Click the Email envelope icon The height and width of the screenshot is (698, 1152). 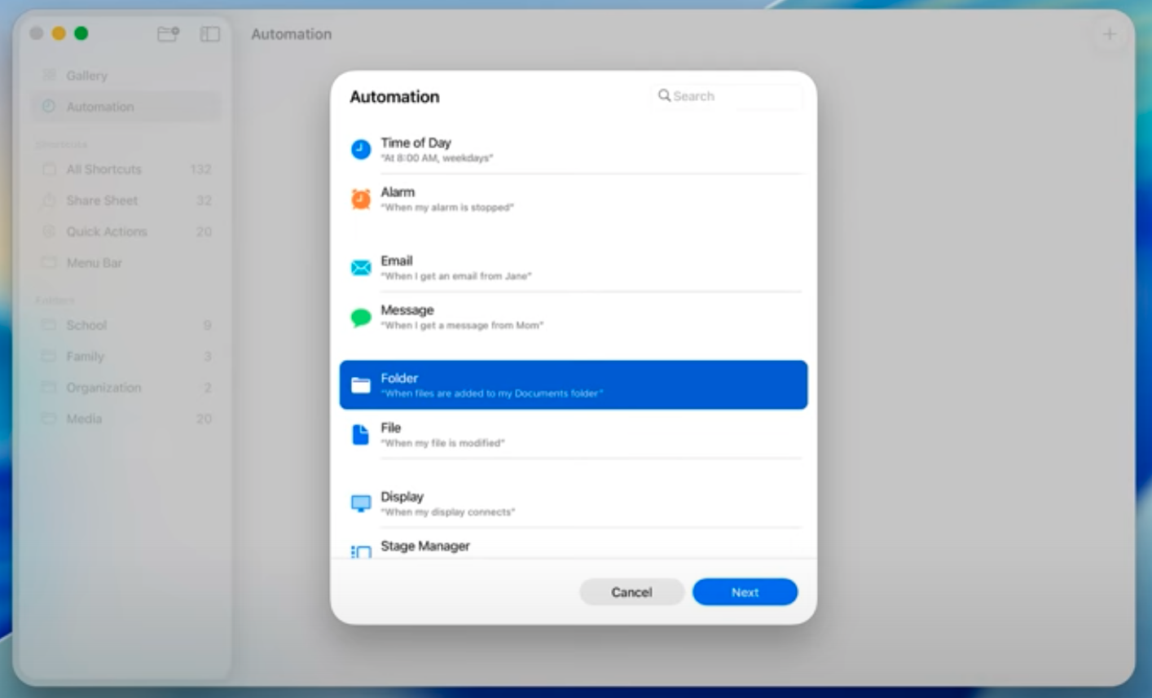(361, 267)
